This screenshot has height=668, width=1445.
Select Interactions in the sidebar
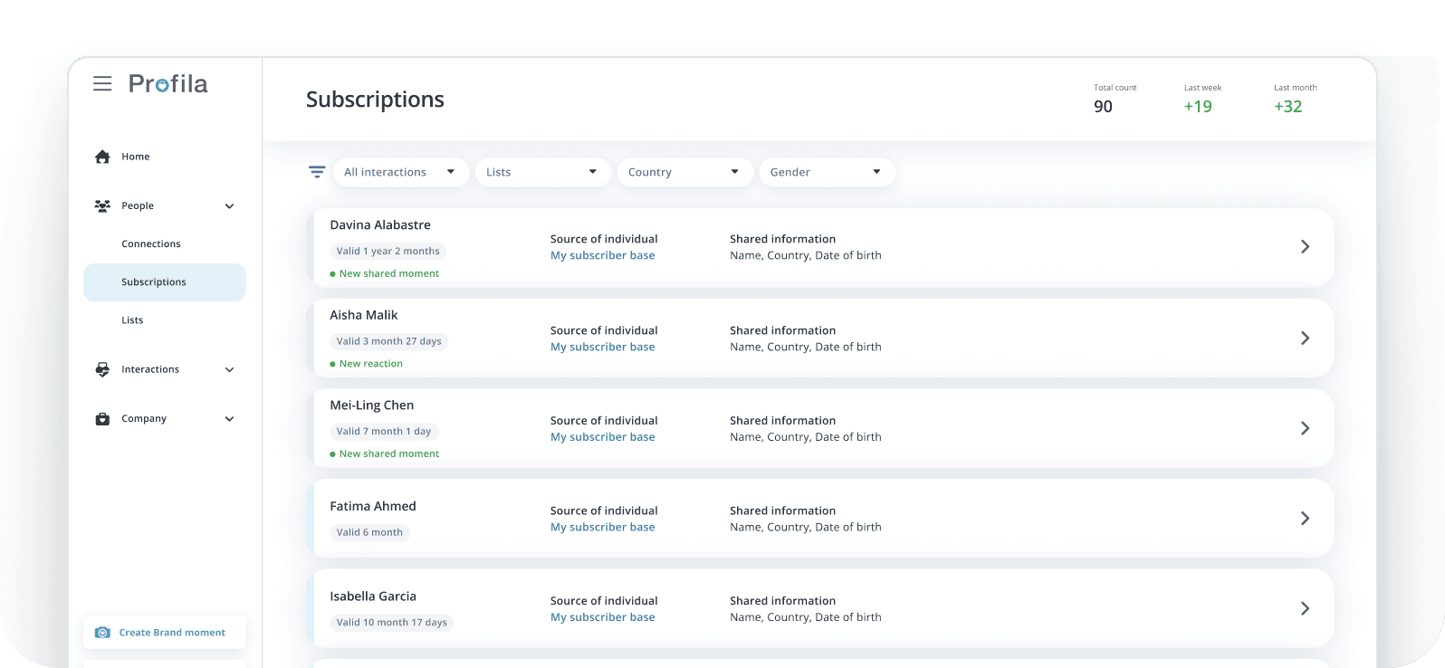pos(150,369)
